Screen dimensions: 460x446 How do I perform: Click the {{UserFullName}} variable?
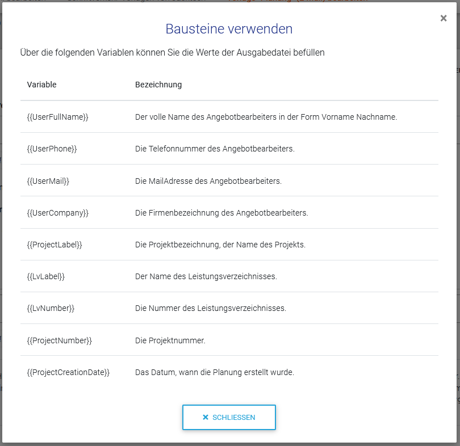pos(58,117)
